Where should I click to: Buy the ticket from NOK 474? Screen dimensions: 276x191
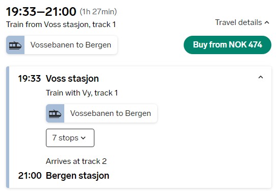point(228,45)
